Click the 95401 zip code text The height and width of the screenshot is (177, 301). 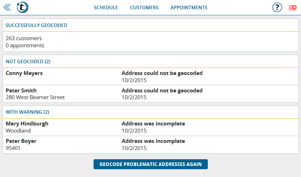coord(13,148)
